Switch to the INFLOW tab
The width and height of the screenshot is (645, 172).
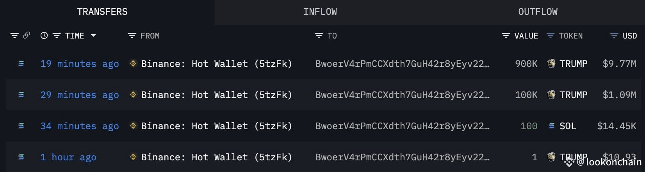[x=320, y=12]
